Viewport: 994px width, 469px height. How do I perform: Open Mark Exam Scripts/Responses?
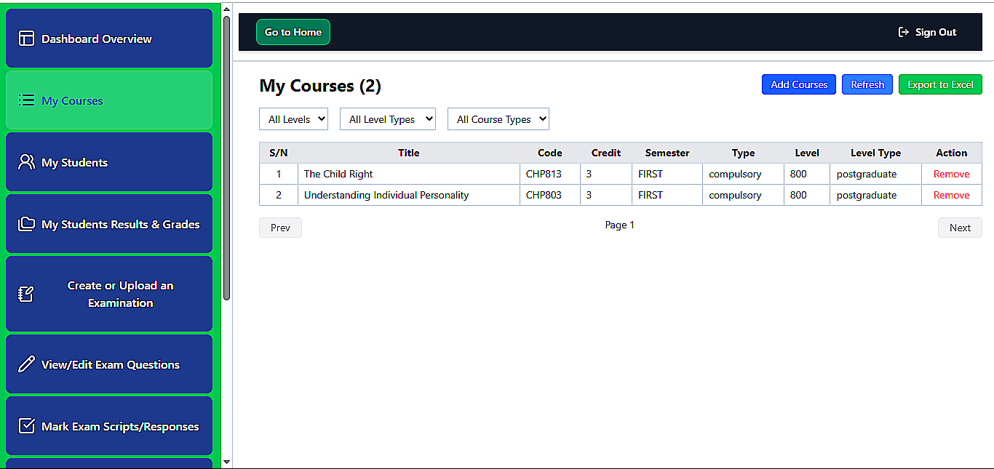click(x=109, y=426)
